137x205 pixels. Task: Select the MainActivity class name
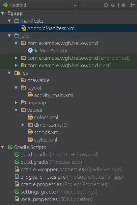tap(53, 51)
